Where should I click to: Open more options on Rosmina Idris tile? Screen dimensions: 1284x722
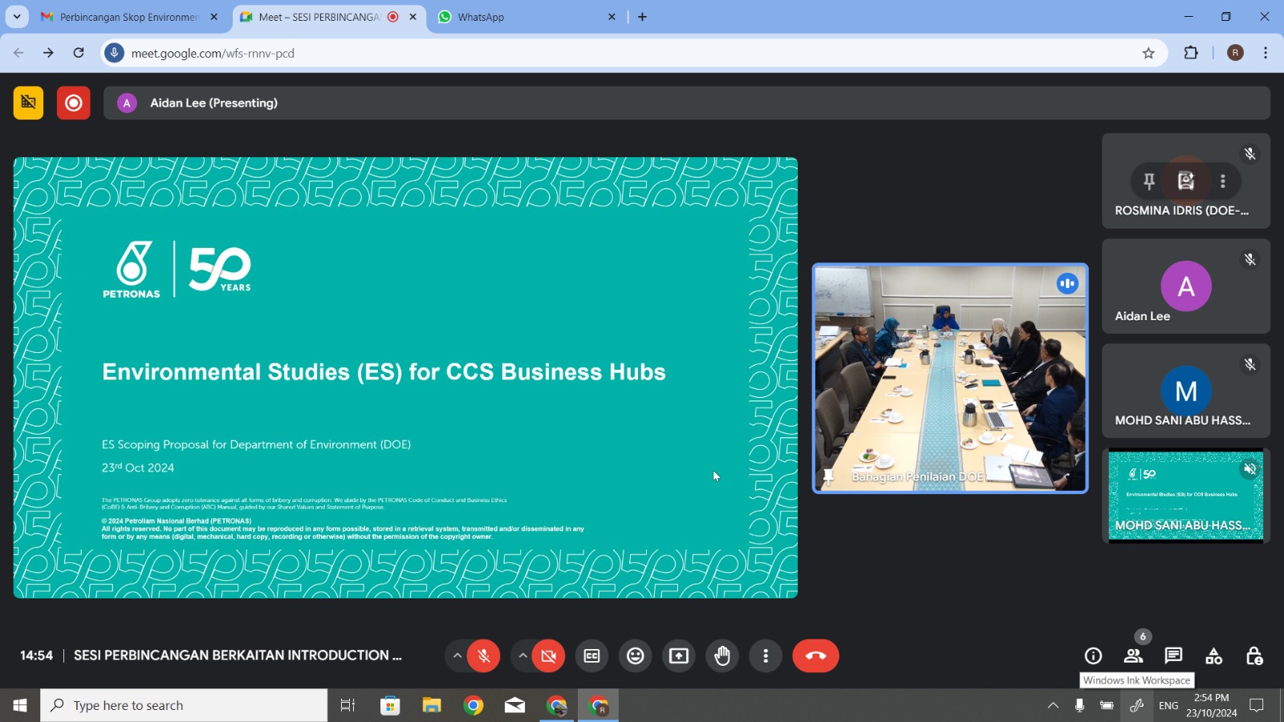1223,181
